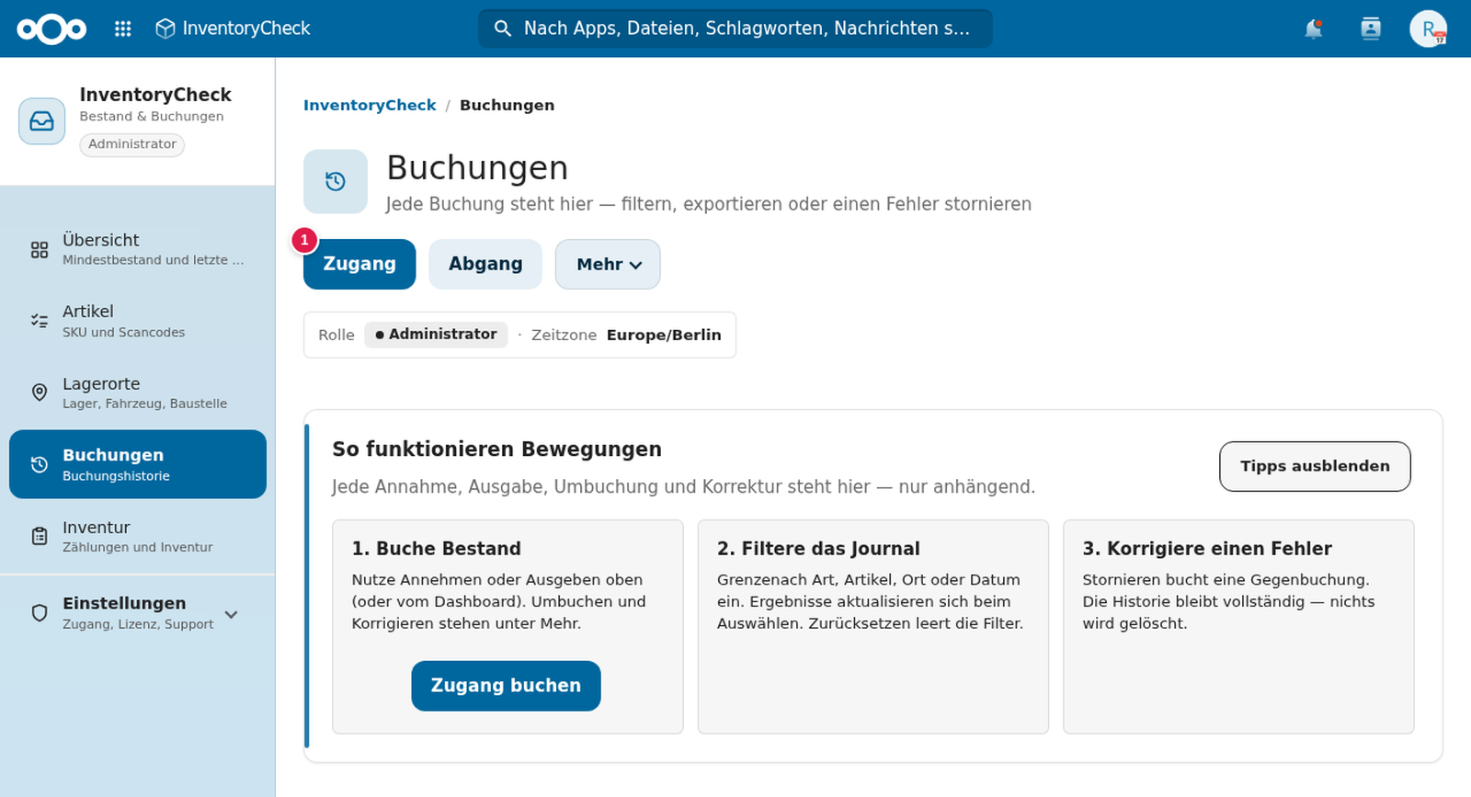
Task: Open the app grid launcher icon
Action: [x=122, y=28]
